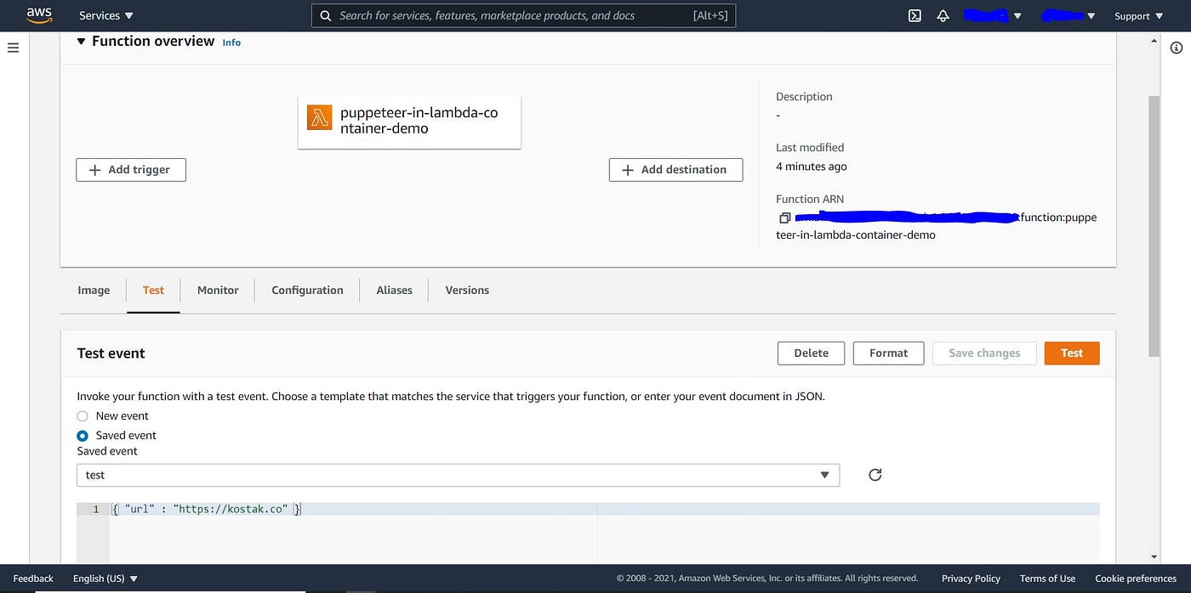Click into the JSON event editor line 1
Viewport: 1191px width, 593px height.
[605, 509]
